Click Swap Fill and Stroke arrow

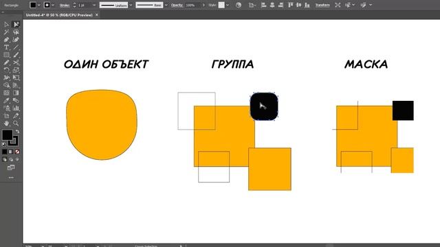(x=17, y=131)
